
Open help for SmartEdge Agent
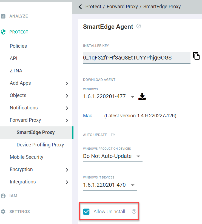tap(139, 26)
